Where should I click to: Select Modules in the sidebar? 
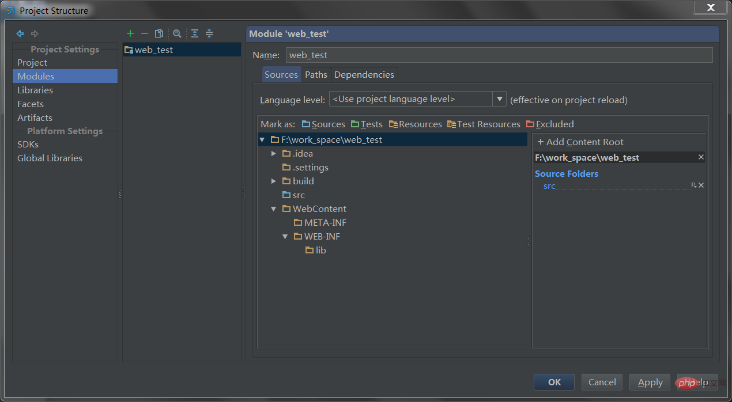coord(65,76)
